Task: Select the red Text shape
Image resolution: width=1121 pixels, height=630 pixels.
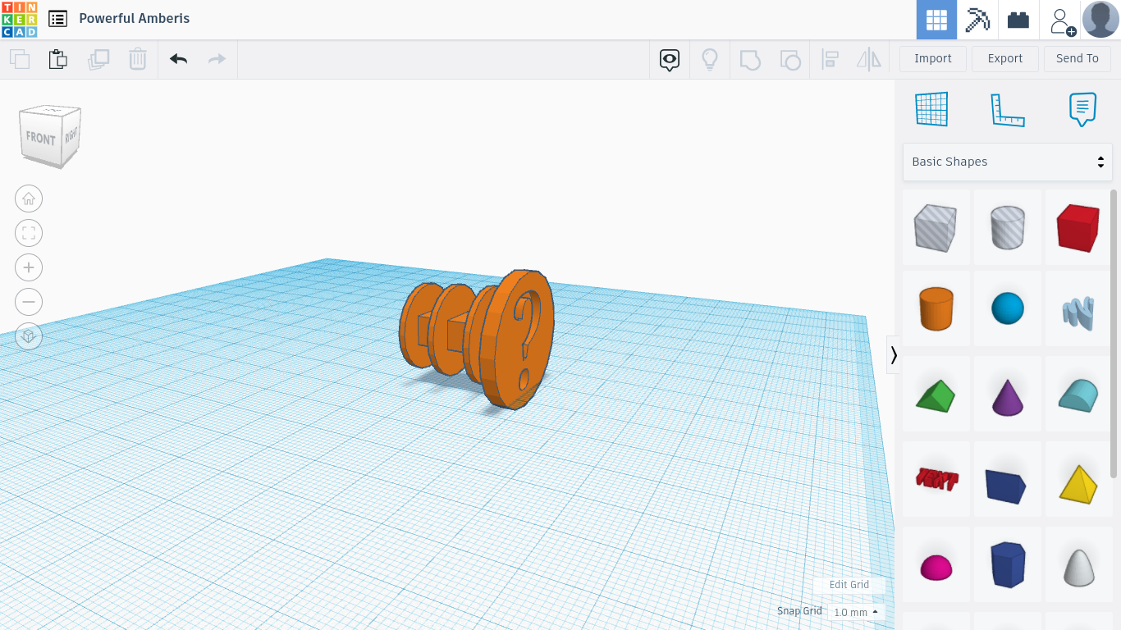Action: (x=936, y=480)
